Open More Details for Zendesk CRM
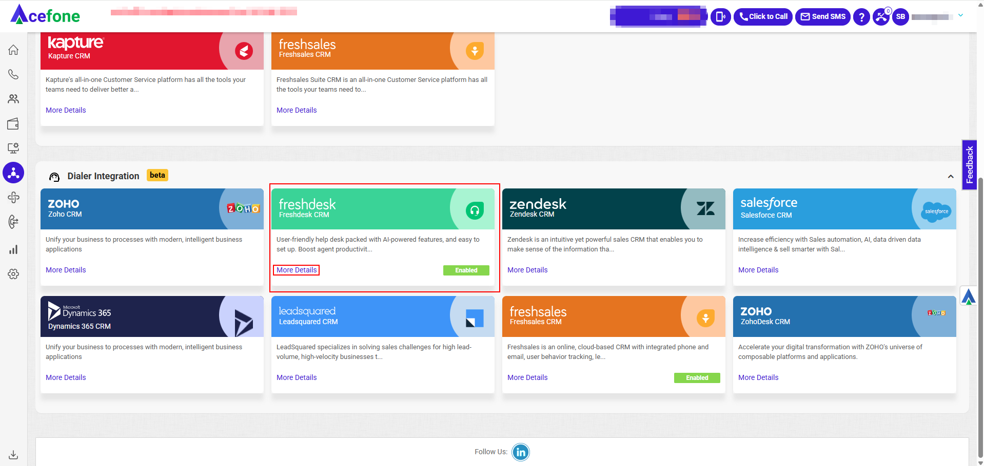 527,270
